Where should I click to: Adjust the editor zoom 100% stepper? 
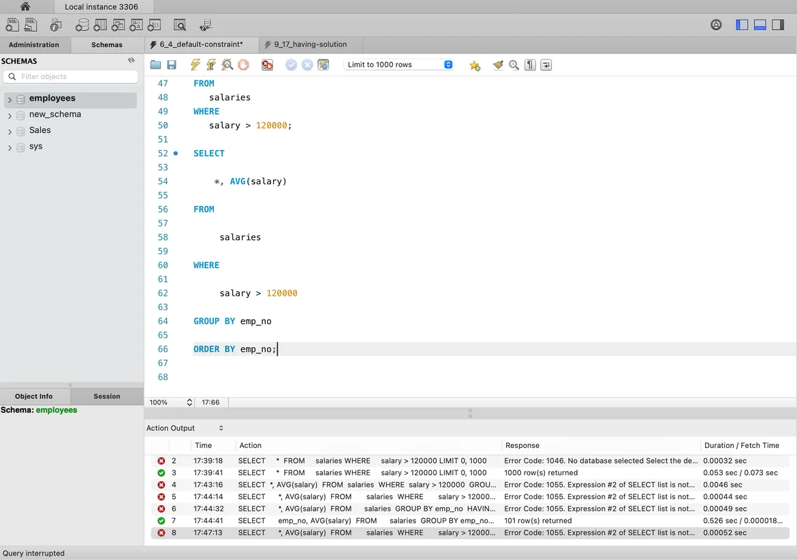(x=189, y=403)
